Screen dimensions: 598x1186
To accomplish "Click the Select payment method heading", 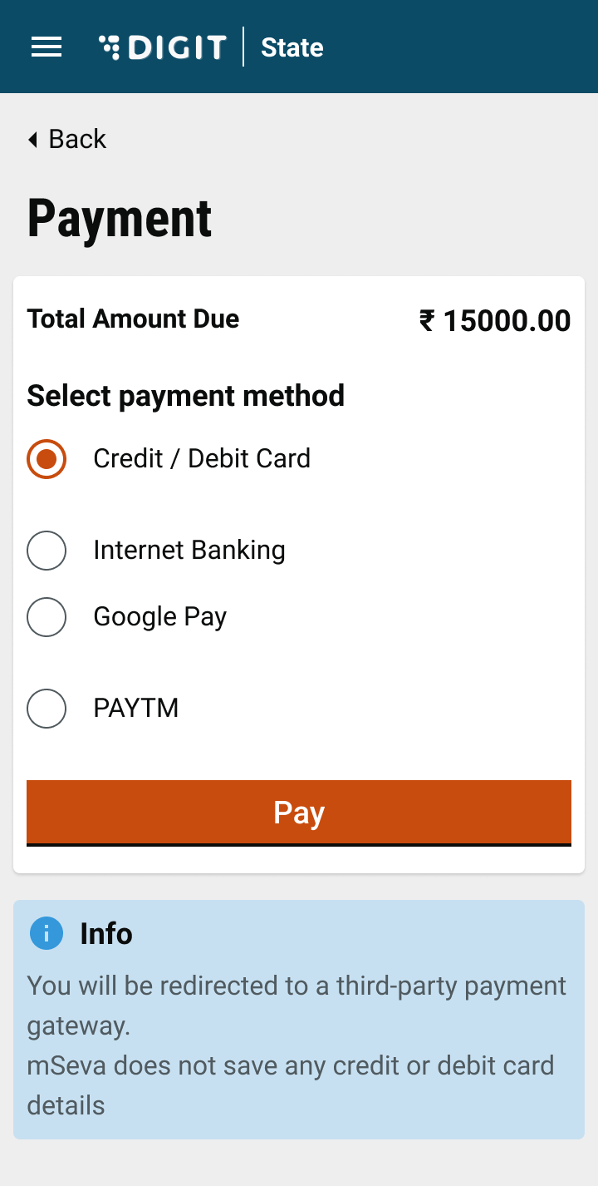I will [185, 395].
